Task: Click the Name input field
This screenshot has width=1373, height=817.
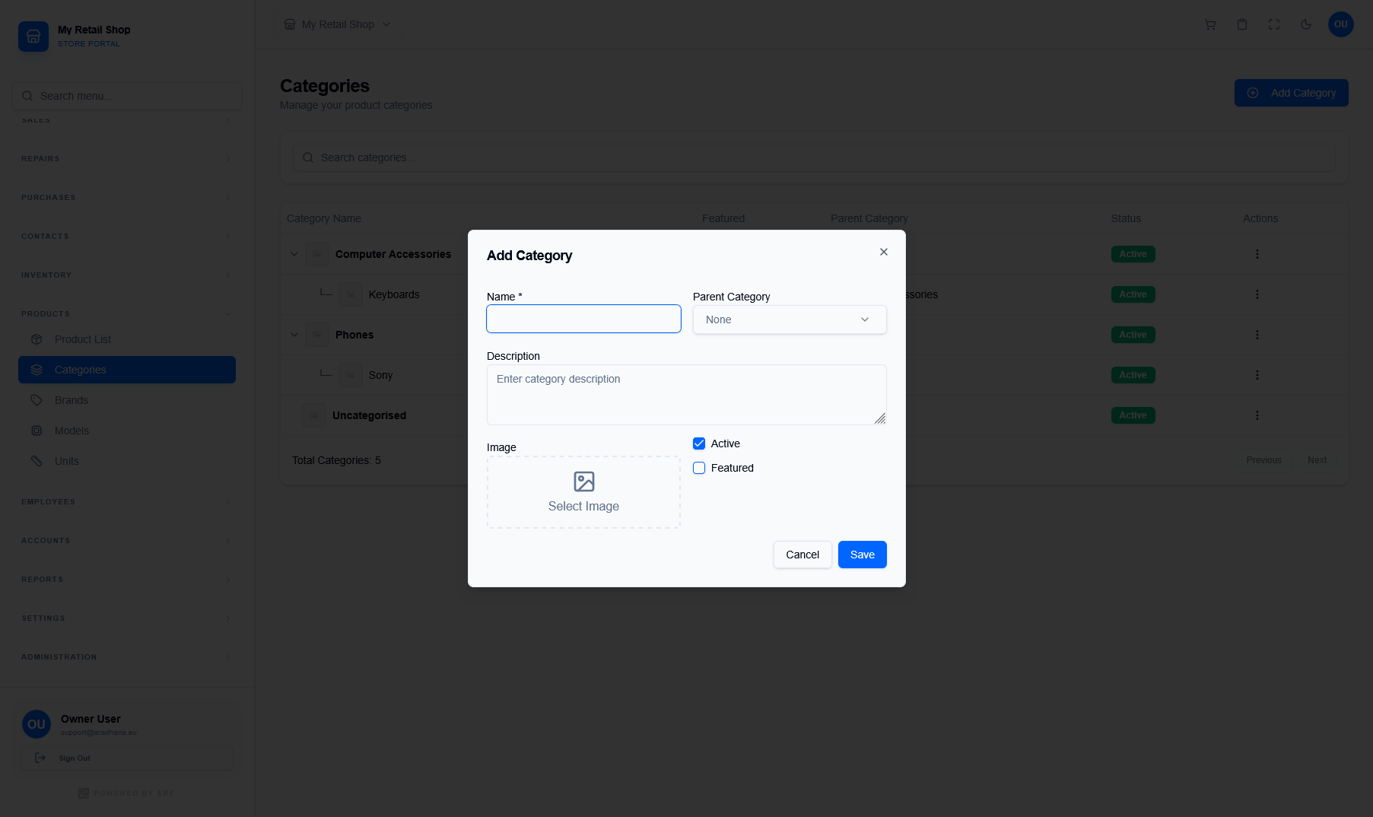Action: coord(583,319)
